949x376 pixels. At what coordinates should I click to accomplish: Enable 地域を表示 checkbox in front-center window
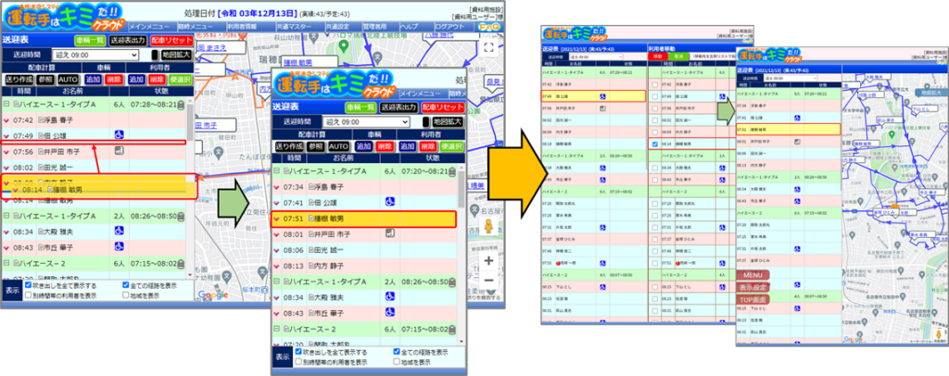(397, 362)
